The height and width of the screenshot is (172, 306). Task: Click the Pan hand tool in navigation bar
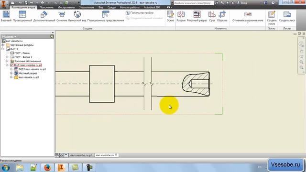point(301,51)
